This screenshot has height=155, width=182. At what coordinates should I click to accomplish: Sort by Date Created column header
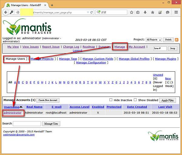click(137, 107)
